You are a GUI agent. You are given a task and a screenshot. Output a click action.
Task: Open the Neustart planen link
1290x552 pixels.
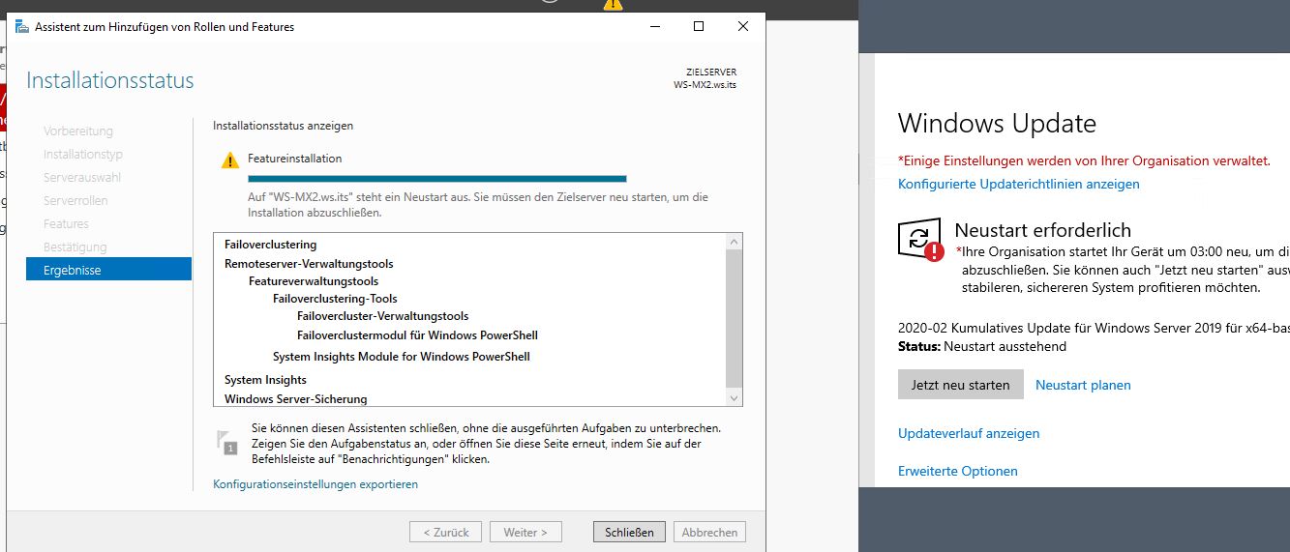pos(1083,385)
